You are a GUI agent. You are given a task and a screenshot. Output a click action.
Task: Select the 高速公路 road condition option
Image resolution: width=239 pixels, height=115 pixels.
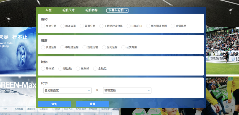tap(43, 26)
